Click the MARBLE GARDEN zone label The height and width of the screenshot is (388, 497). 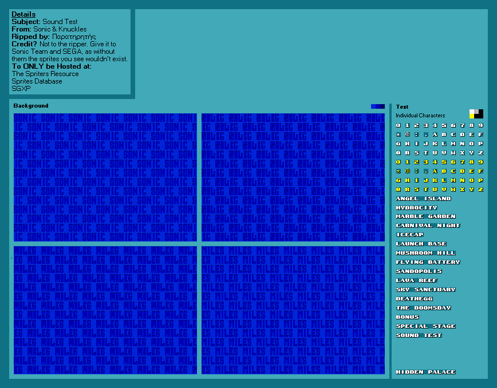point(426,216)
